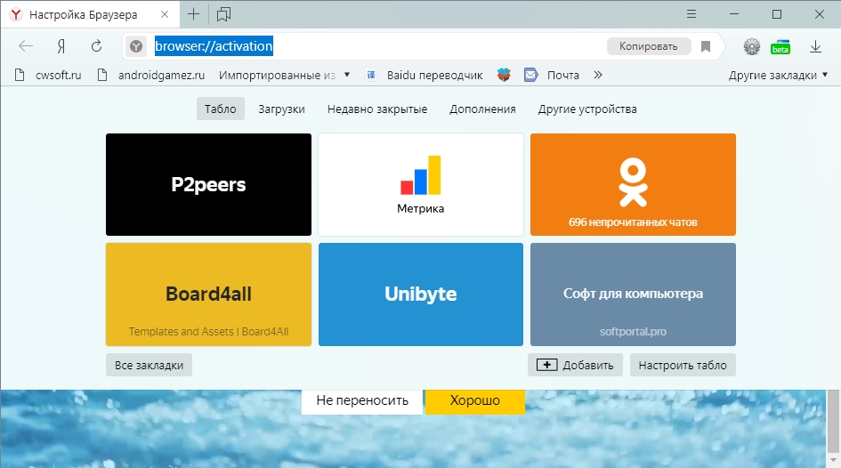
Task: Open the androidgamez.ru bookmark
Action: [x=152, y=75]
